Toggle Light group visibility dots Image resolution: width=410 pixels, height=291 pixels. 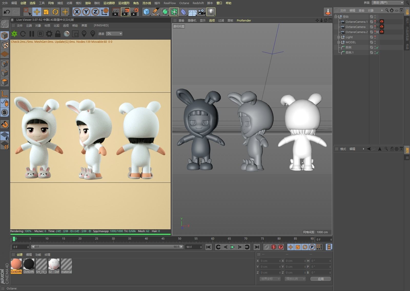[375, 37]
